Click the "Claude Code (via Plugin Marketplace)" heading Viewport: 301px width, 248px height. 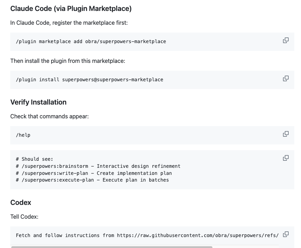click(x=71, y=8)
